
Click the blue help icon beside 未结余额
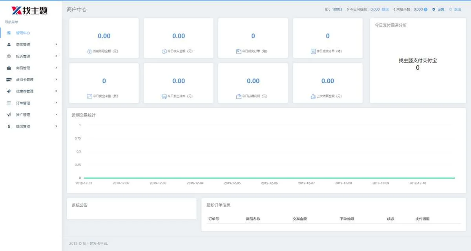[425, 9]
